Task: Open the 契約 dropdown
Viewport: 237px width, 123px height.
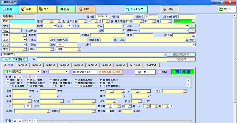Action: pyautogui.click(x=55, y=26)
